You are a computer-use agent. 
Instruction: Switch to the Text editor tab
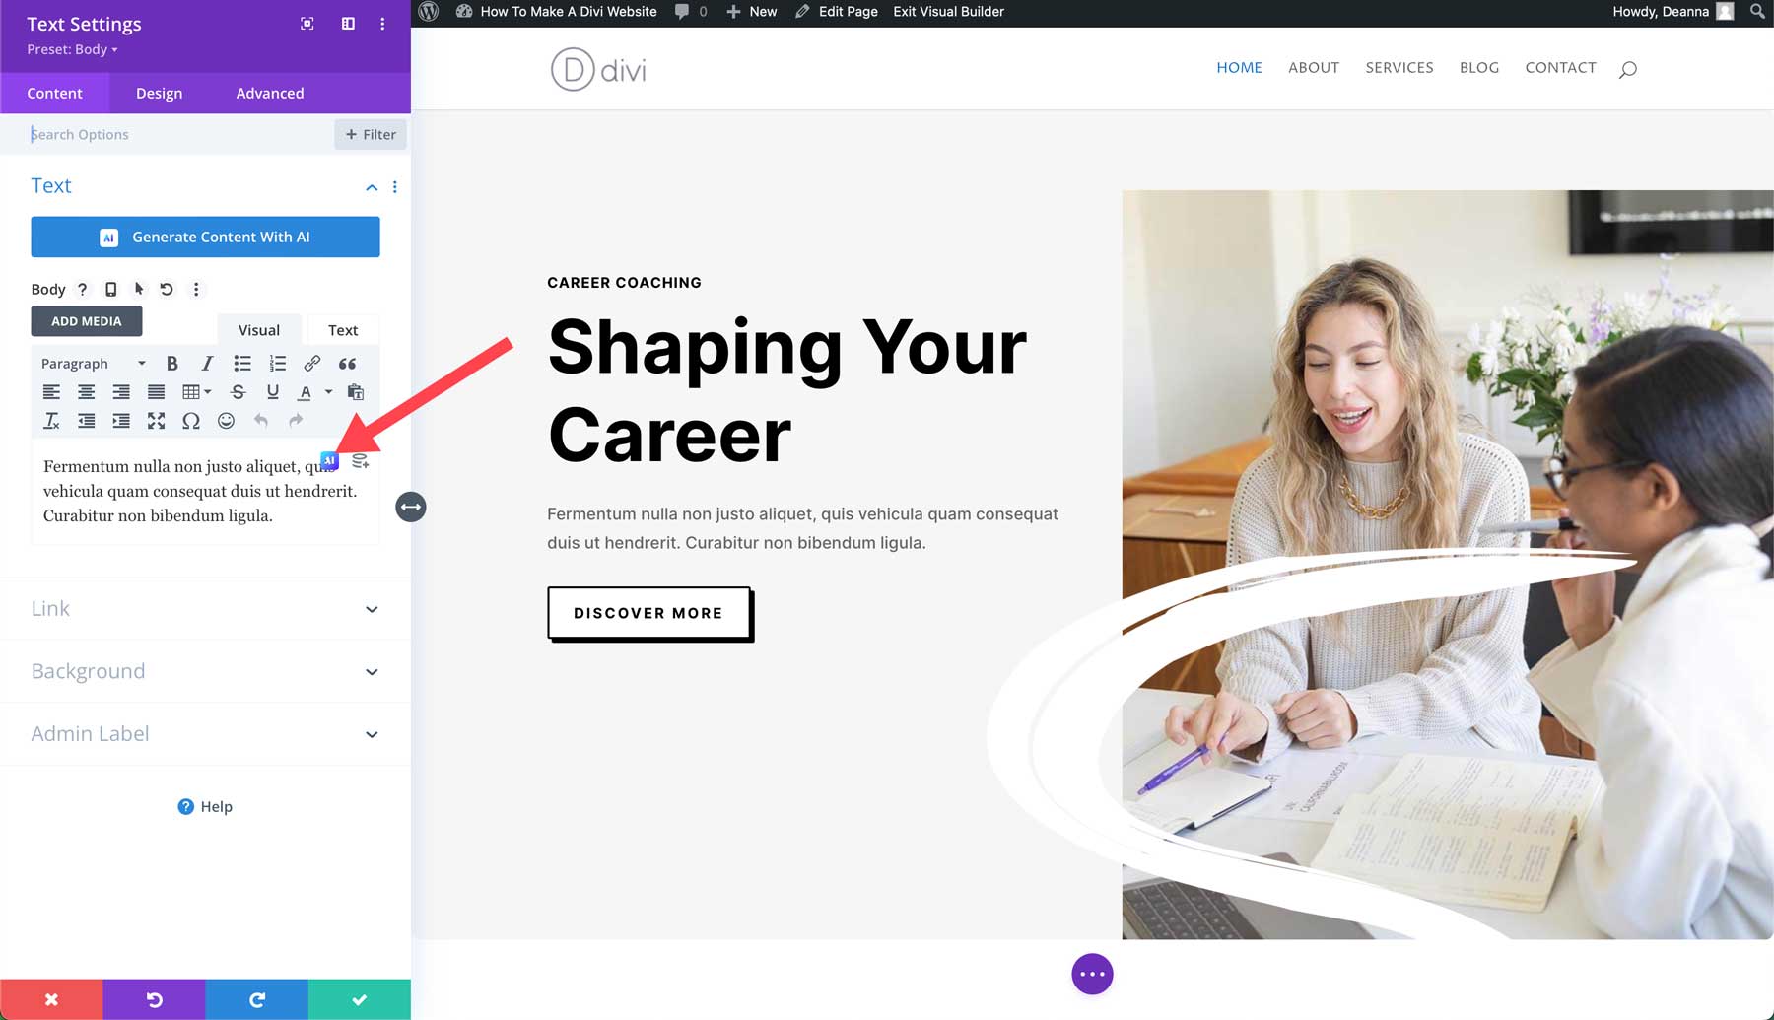coord(343,330)
